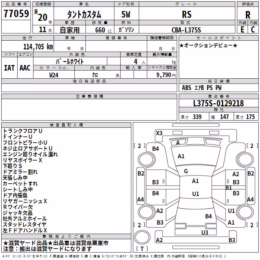
Task: Click the overall score R
Action: [x=248, y=15]
